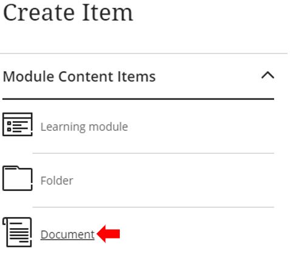290x253 pixels.
Task: Create a document using the lined-page icon
Action: (18, 232)
